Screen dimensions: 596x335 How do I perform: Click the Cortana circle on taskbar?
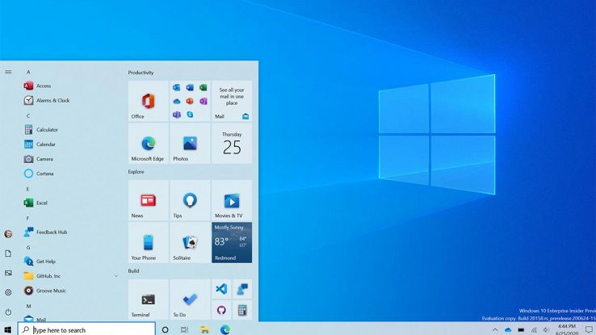165,329
